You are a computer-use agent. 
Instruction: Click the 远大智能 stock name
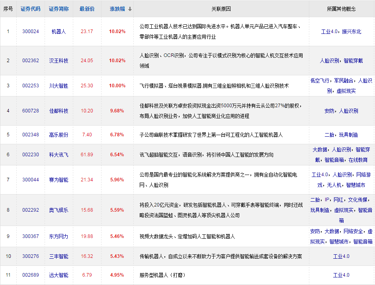pyautogui.click(x=59, y=275)
